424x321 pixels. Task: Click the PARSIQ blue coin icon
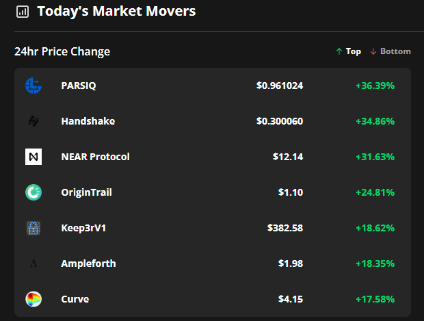(x=34, y=86)
